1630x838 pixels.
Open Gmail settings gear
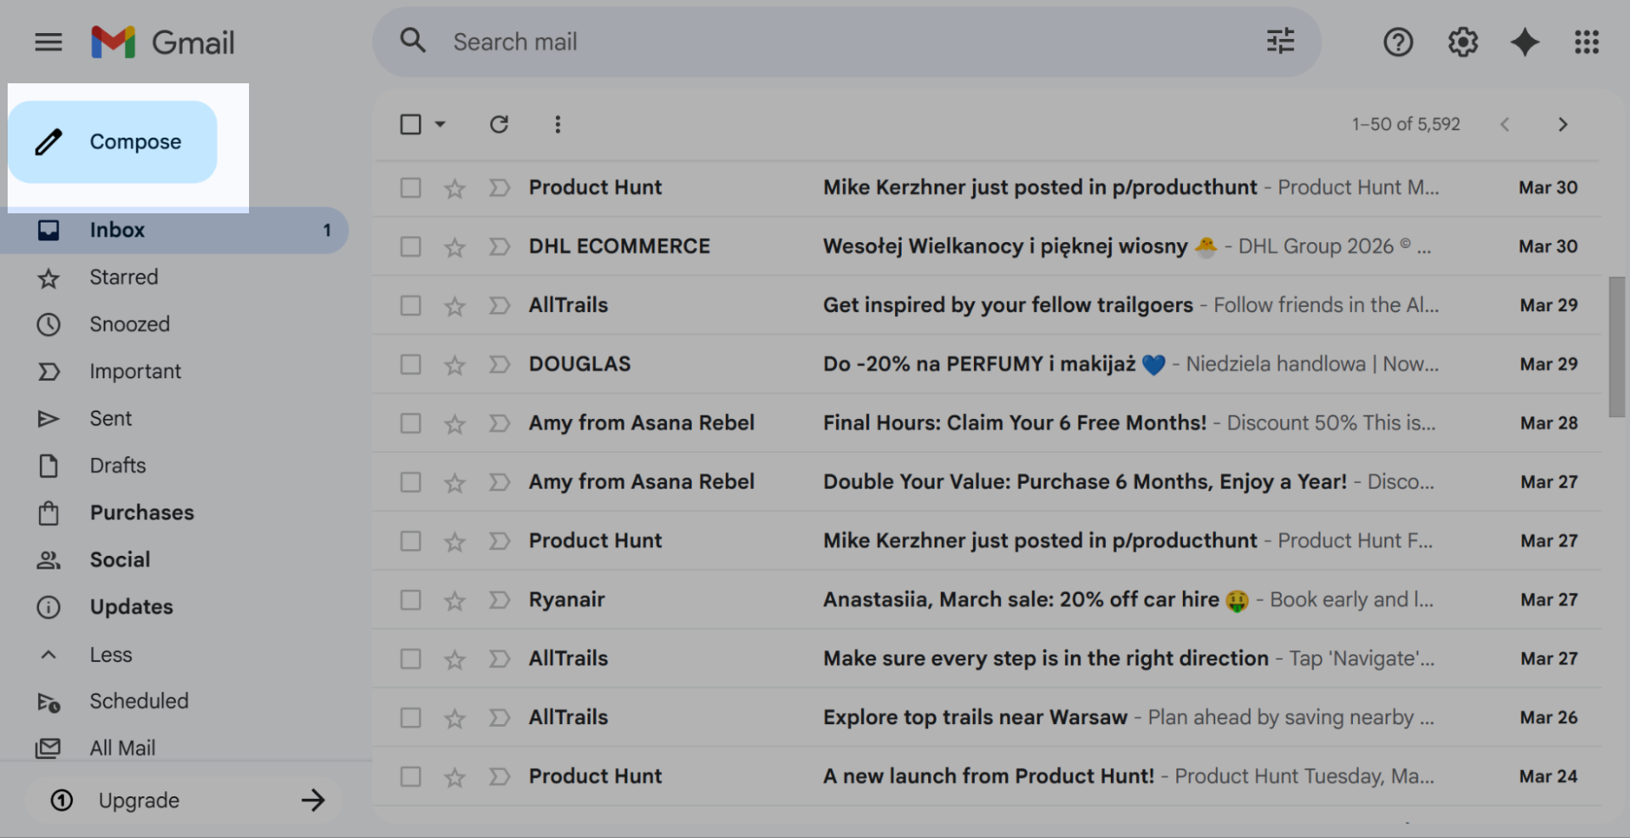tap(1463, 42)
